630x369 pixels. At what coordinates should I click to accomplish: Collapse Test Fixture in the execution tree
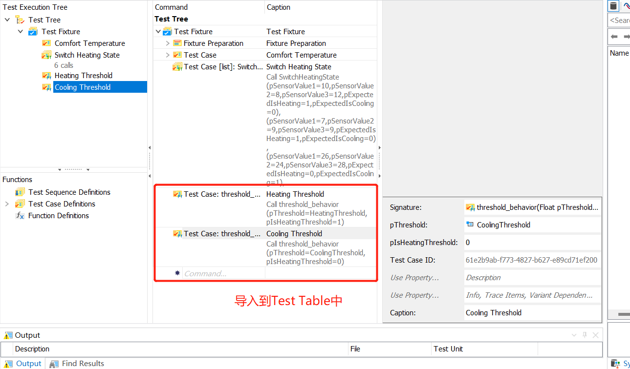(20, 31)
